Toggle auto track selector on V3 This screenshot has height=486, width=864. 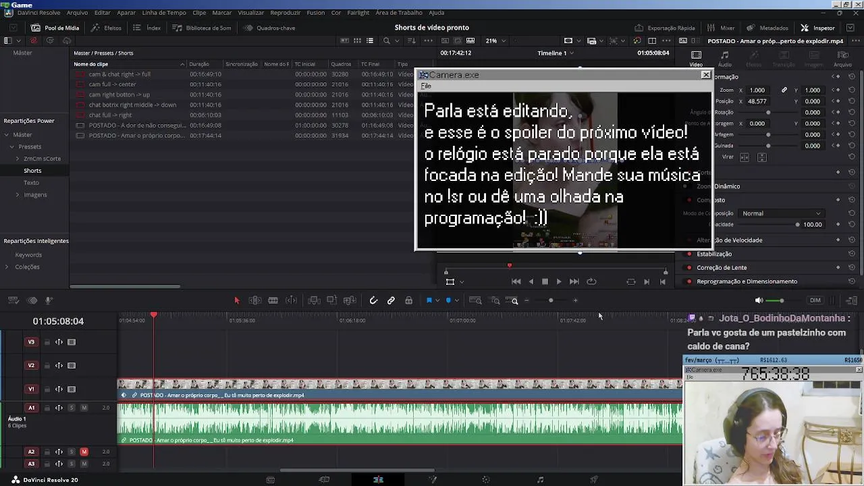pyautogui.click(x=59, y=342)
